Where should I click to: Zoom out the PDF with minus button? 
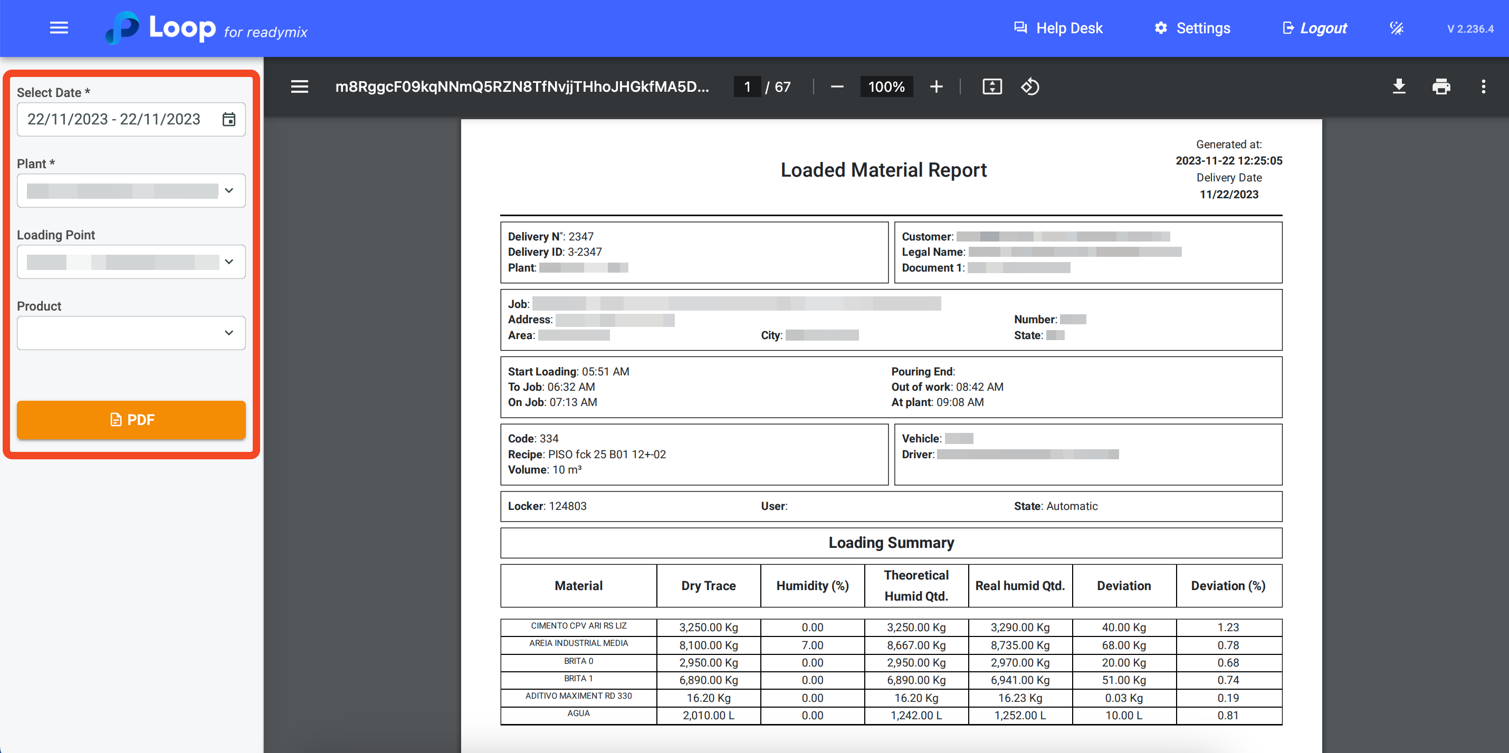(x=836, y=86)
